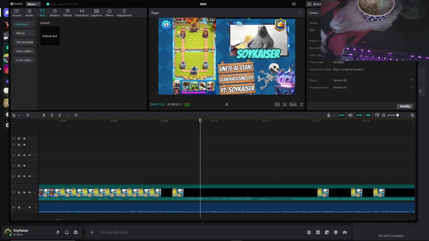Screen dimensions: 429x241
Task: Open more options for main video track
Action: (x=35, y=192)
